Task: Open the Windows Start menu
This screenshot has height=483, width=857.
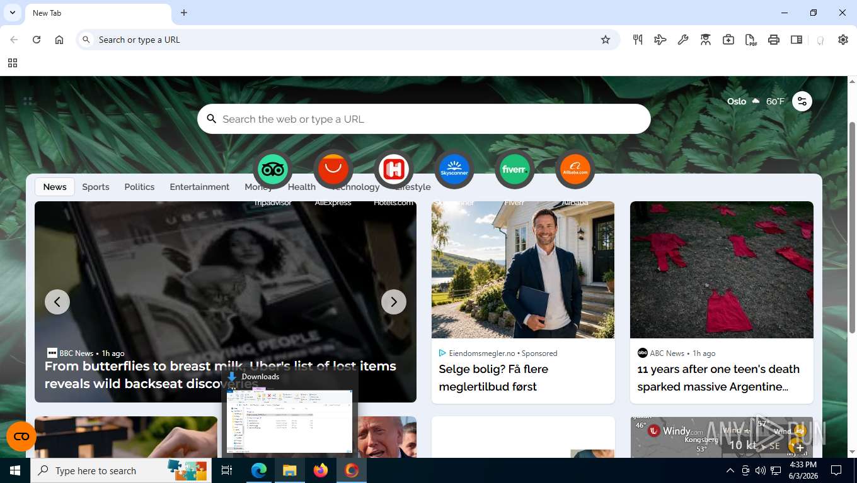Action: pos(15,470)
